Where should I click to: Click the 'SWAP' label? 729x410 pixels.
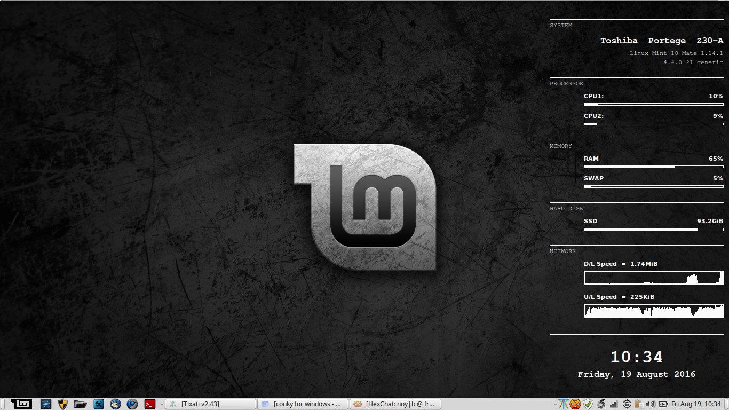coord(593,178)
